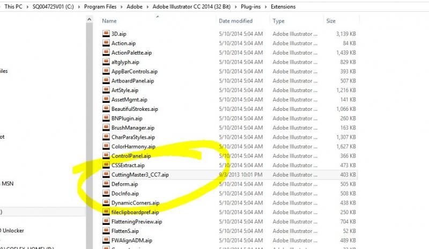Navigate to Adobe Illustrator CC 2014 breadcrumb
The image size is (429, 249).
click(x=191, y=6)
